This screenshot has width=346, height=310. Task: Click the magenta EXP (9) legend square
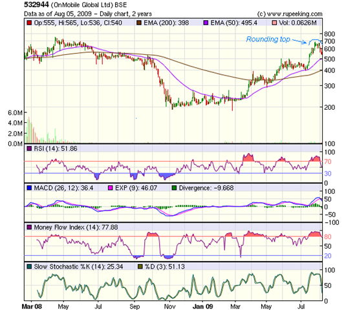pos(111,188)
